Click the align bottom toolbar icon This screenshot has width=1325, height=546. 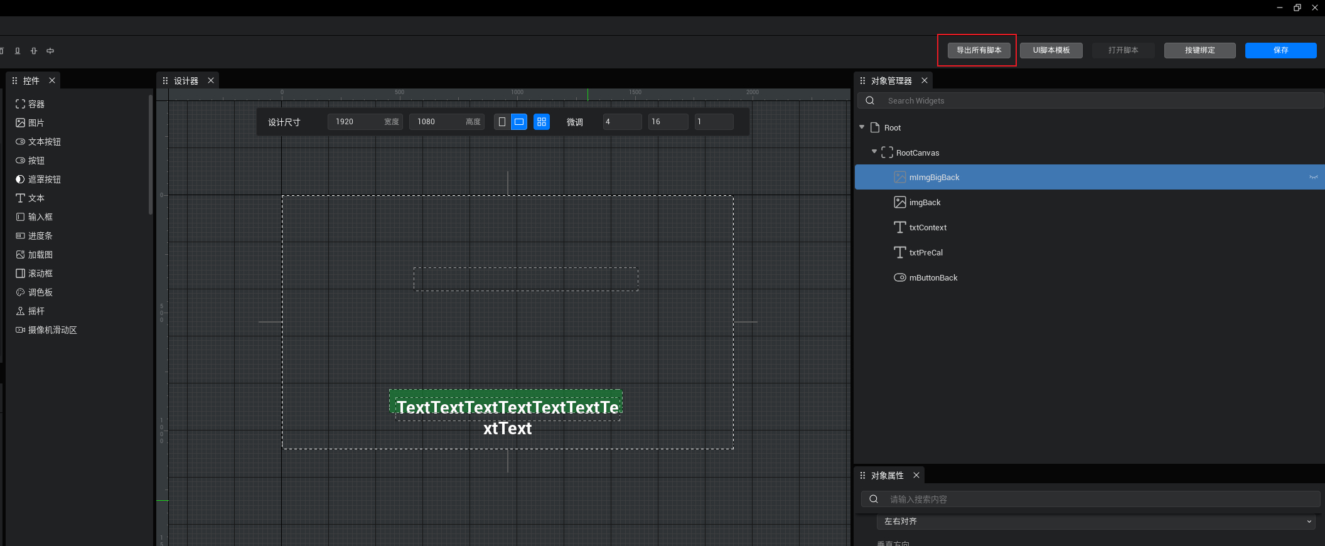click(18, 51)
